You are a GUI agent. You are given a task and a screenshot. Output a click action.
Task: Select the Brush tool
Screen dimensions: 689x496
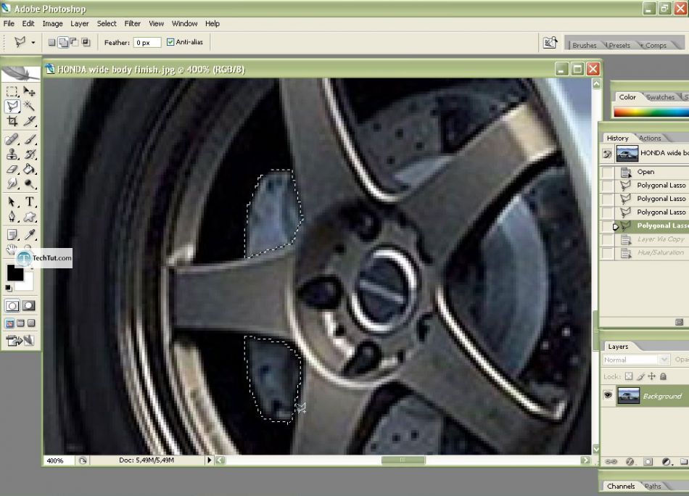(29, 139)
